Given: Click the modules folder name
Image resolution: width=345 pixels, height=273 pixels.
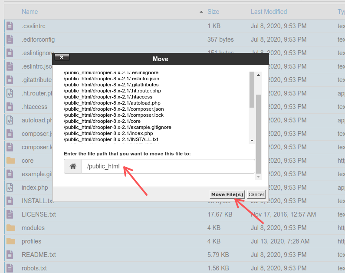Looking at the screenshot, I should tap(33, 228).
